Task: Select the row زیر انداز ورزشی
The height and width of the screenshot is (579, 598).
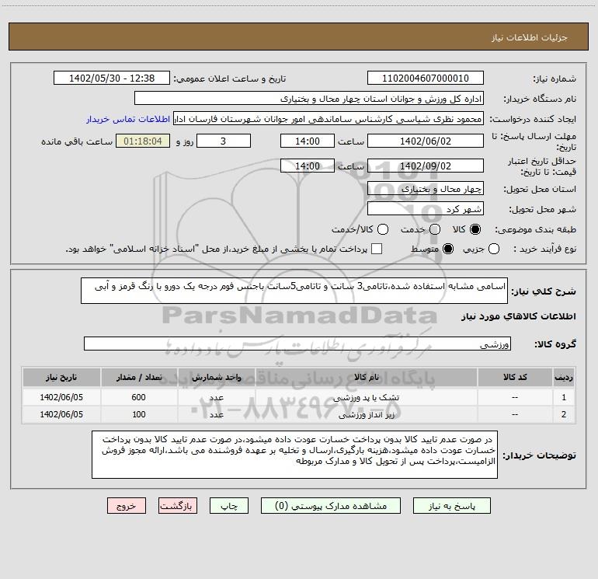Action: pos(299,414)
